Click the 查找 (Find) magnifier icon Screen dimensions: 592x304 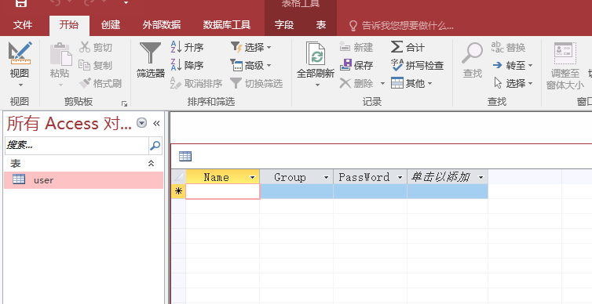point(473,53)
